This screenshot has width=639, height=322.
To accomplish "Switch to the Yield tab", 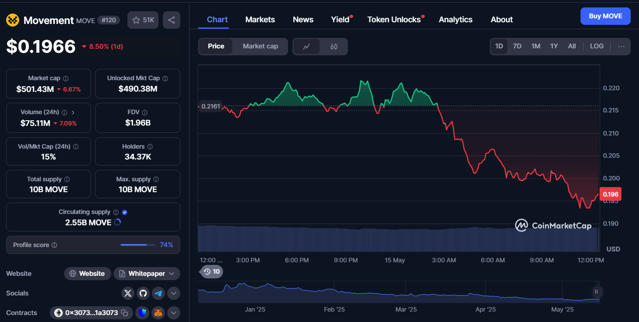I will pos(340,20).
